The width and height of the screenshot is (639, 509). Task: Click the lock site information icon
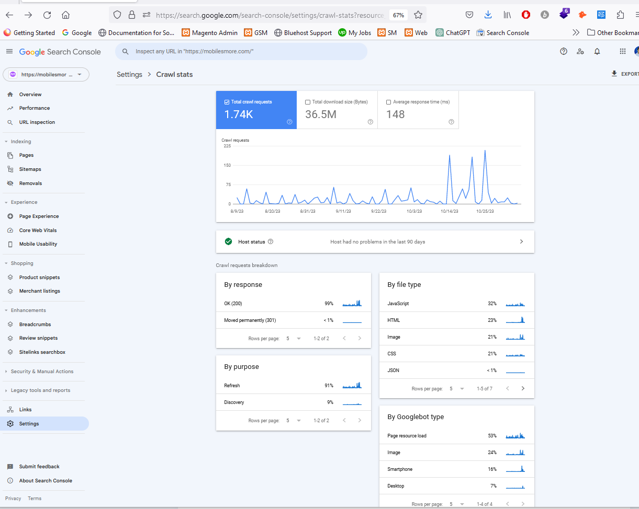click(x=132, y=15)
